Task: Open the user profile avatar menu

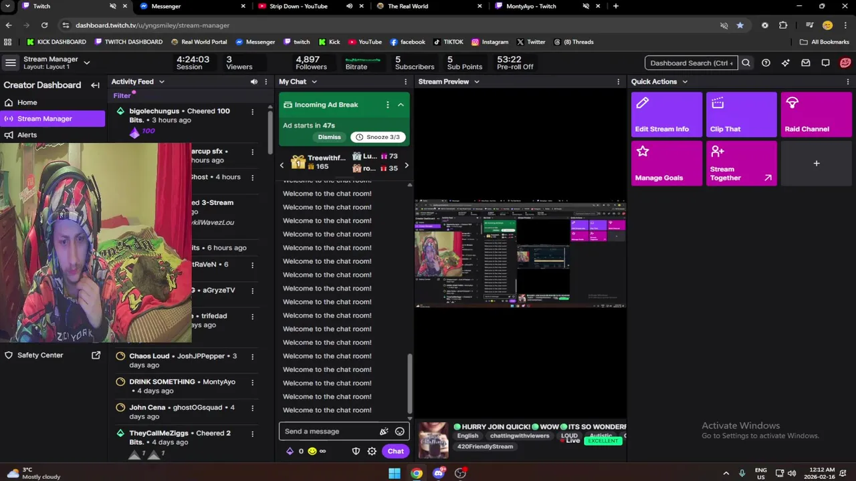Action: pyautogui.click(x=845, y=63)
